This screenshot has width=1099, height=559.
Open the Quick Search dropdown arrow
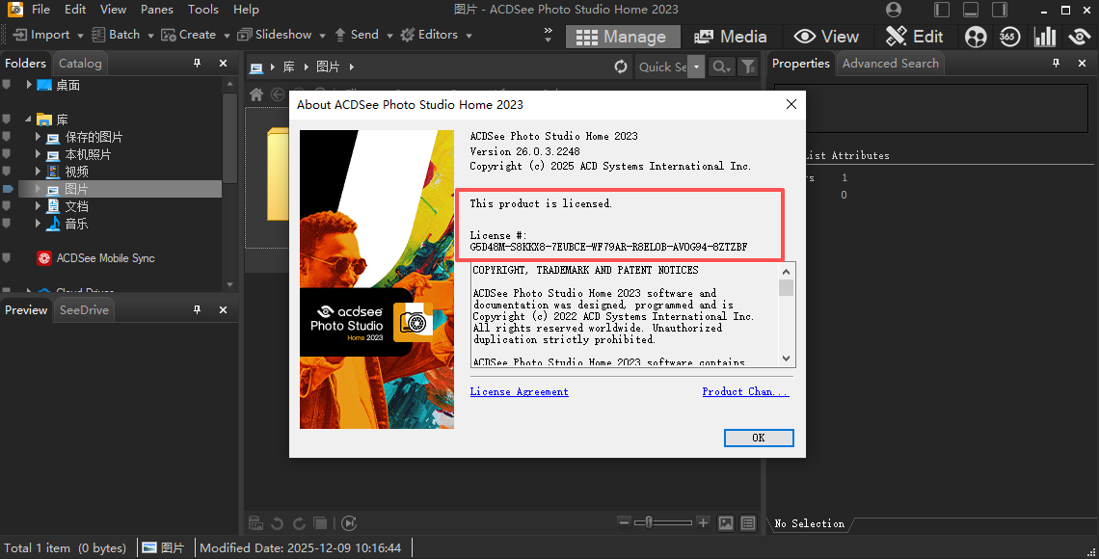tap(697, 67)
